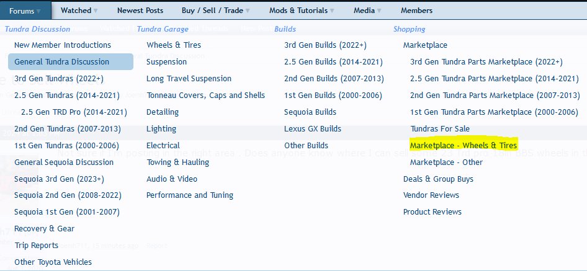
Task: Open Audio & Video forum
Action: (x=172, y=179)
